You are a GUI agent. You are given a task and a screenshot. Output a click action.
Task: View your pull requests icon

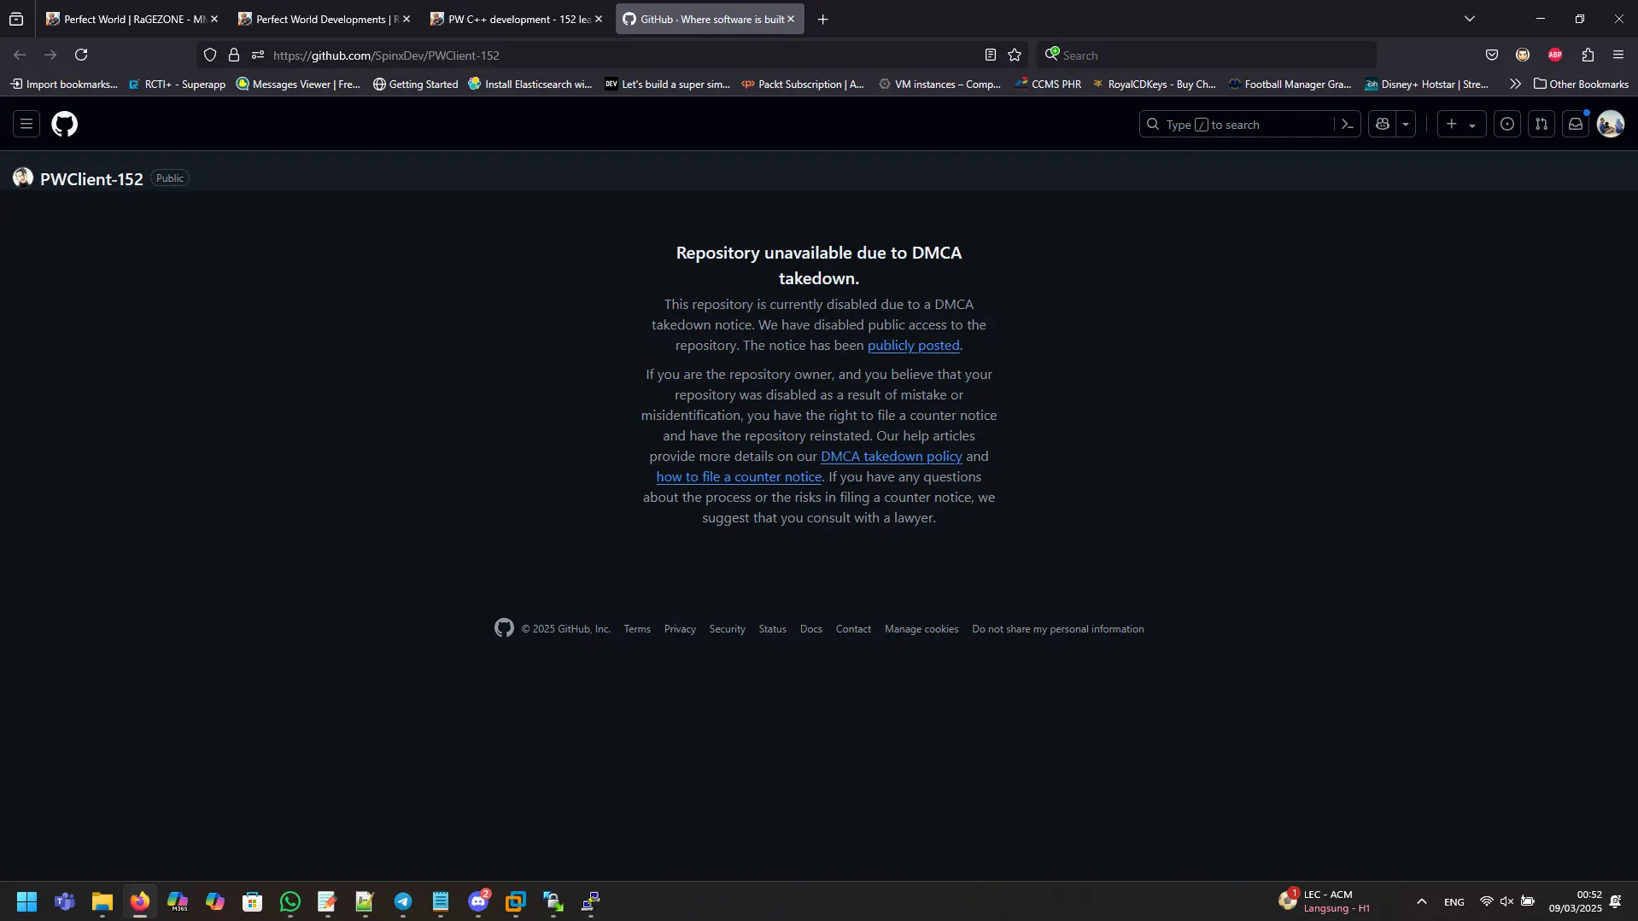click(1541, 125)
